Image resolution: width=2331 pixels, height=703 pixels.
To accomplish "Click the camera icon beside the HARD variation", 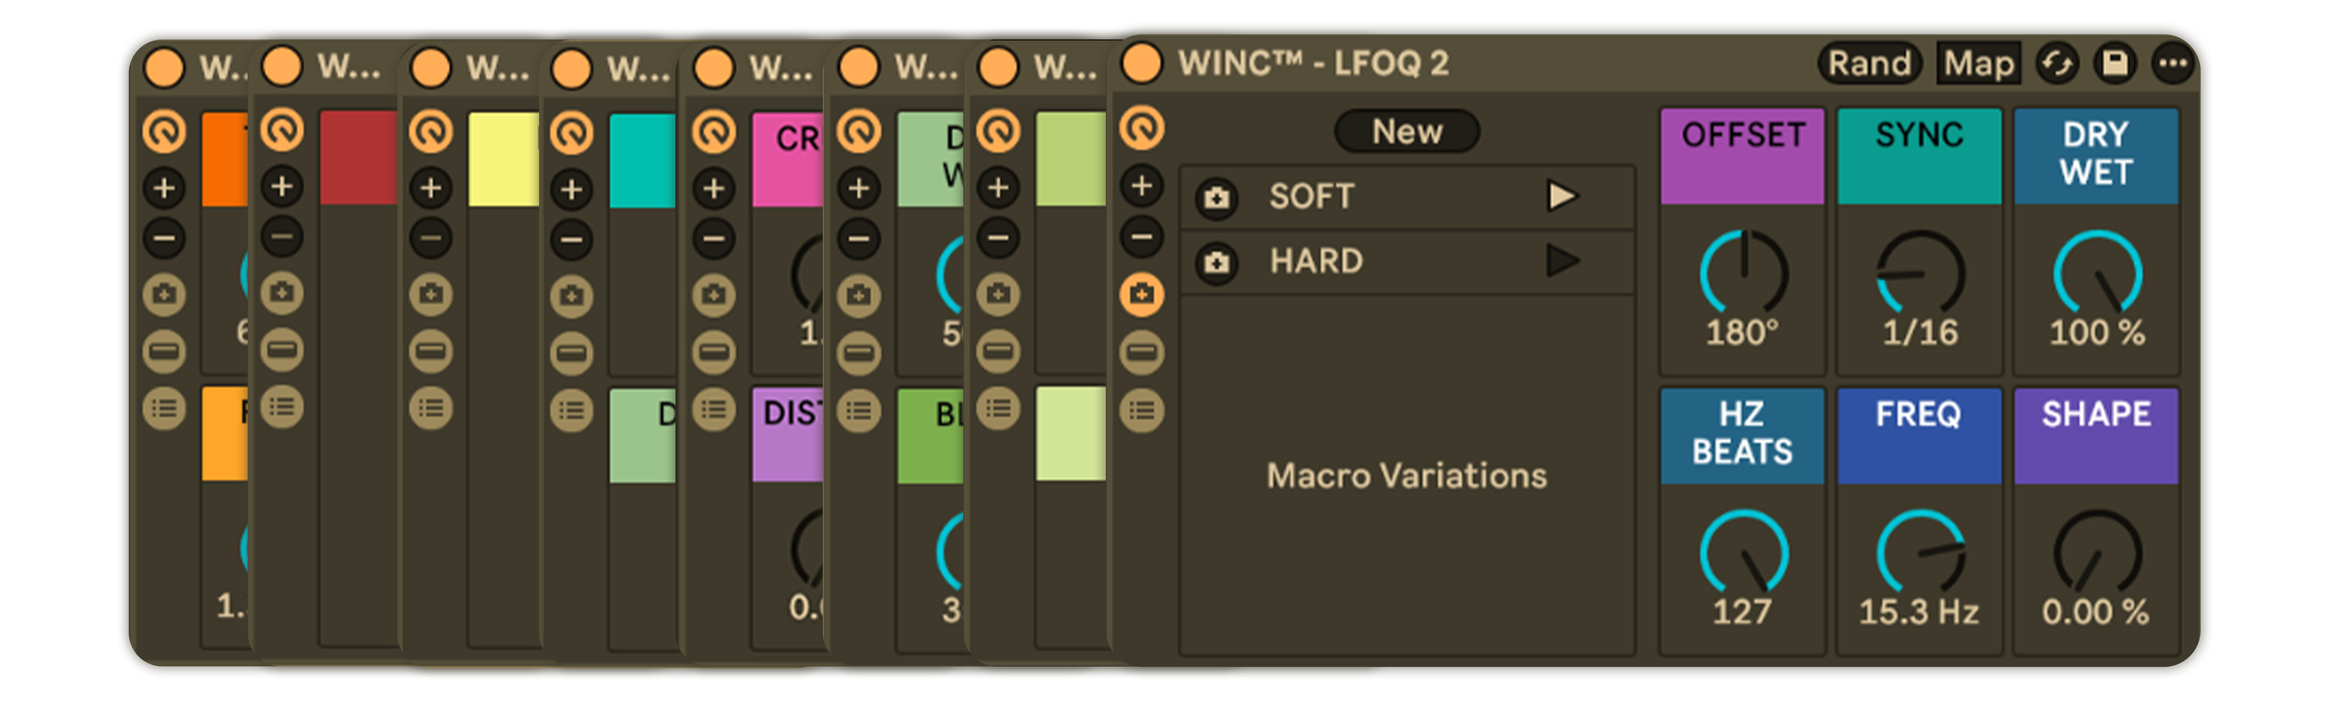I will point(1217,262).
